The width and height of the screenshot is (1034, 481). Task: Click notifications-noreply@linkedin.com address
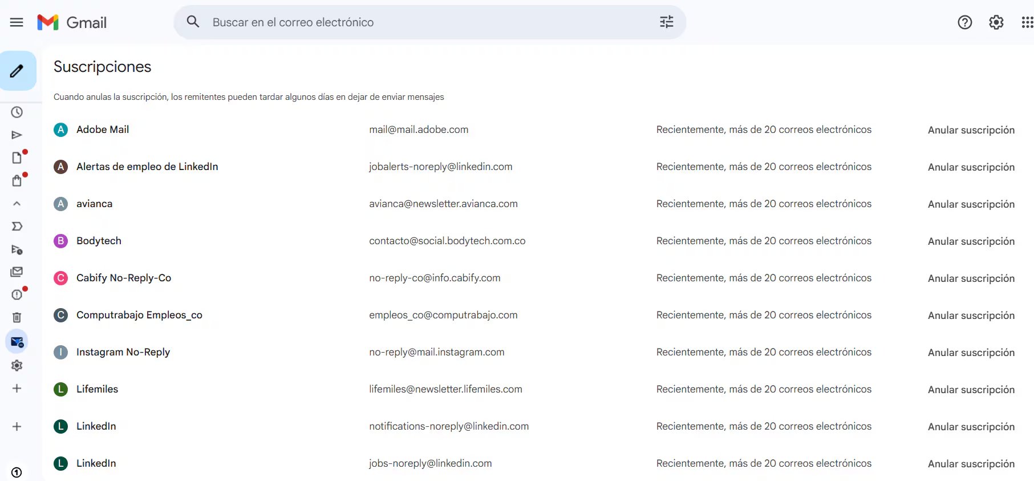coord(449,426)
